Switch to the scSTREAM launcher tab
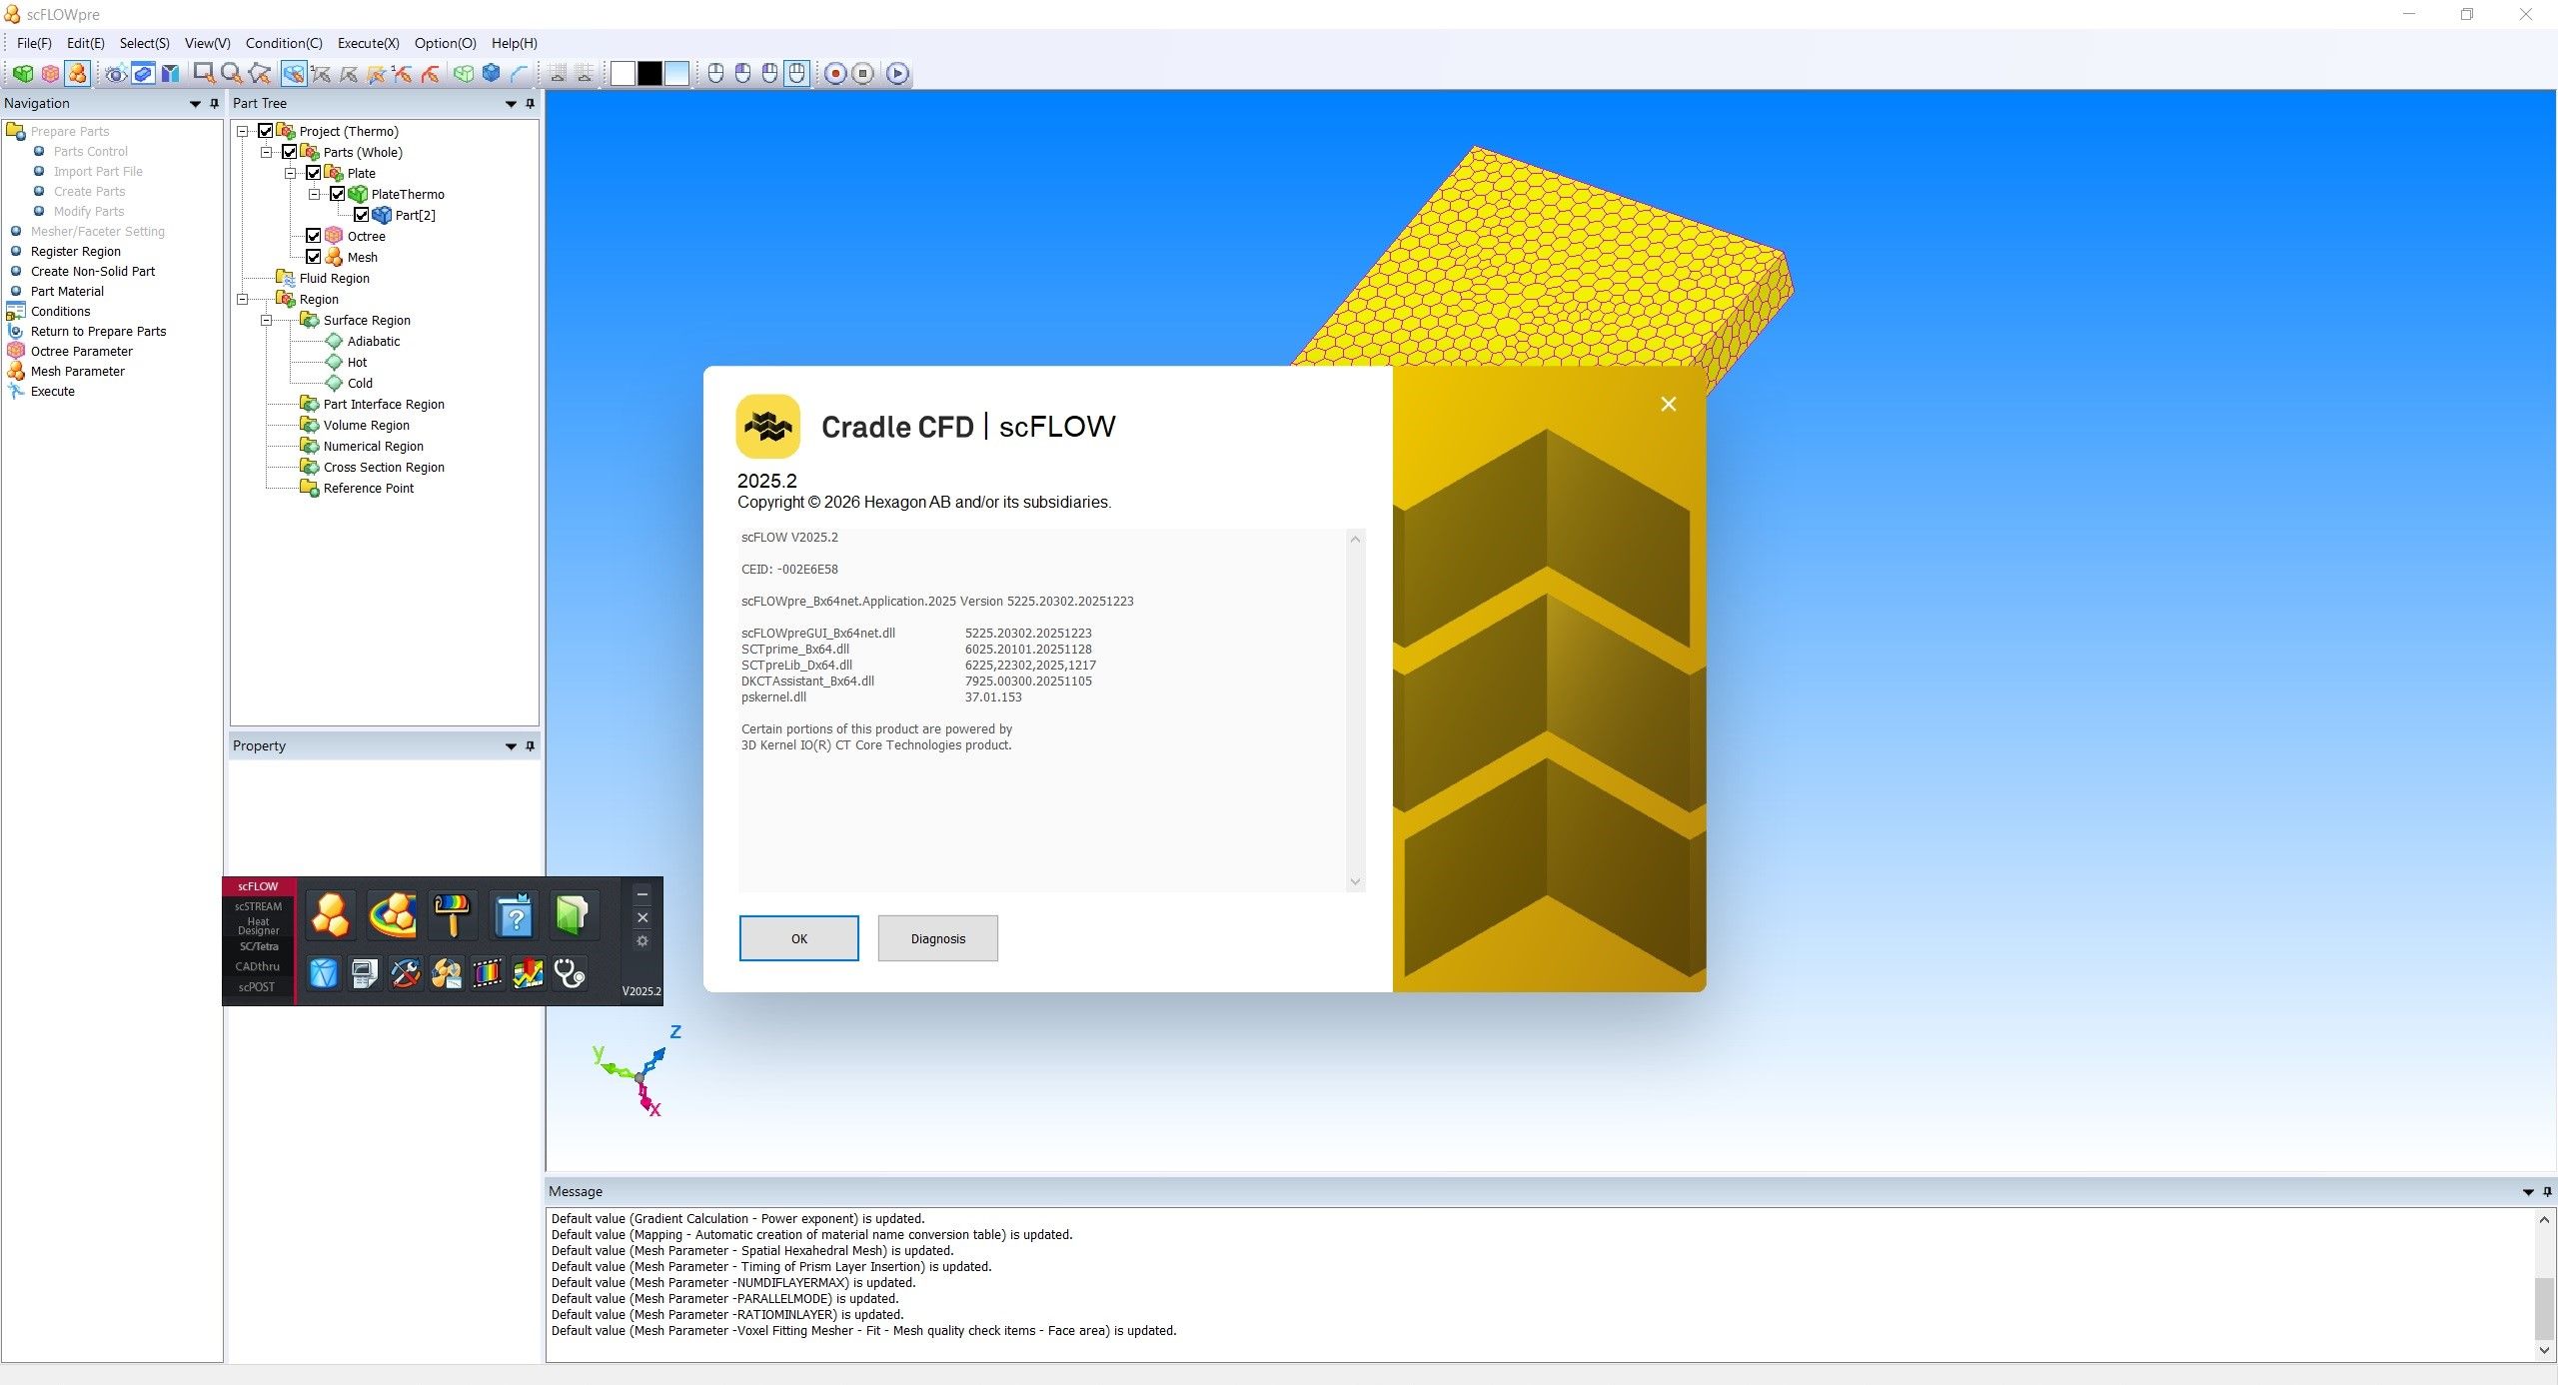The image size is (2558, 1385). click(258, 906)
